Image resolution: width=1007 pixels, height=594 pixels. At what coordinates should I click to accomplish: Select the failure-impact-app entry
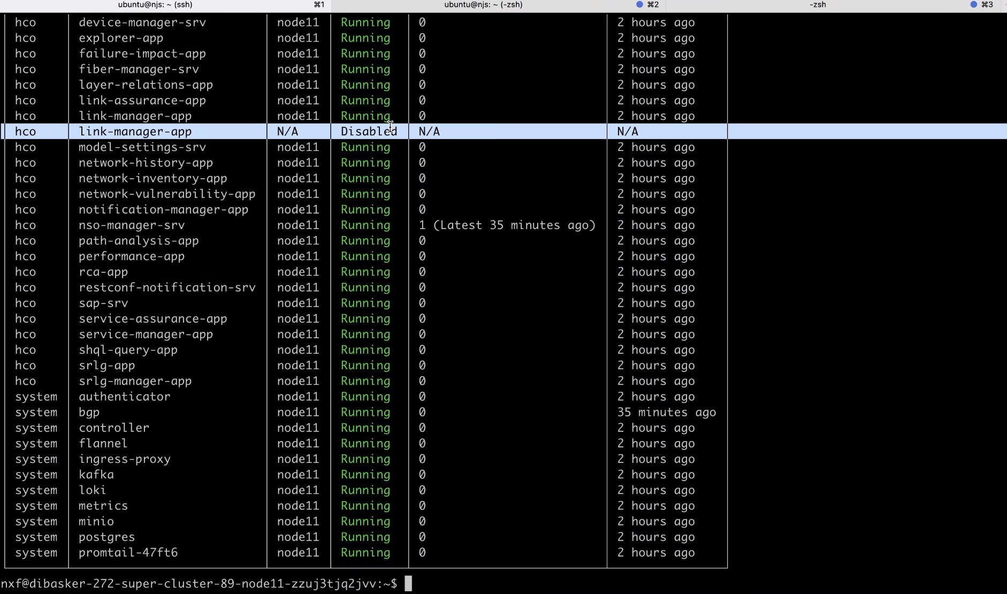pyautogui.click(x=142, y=54)
